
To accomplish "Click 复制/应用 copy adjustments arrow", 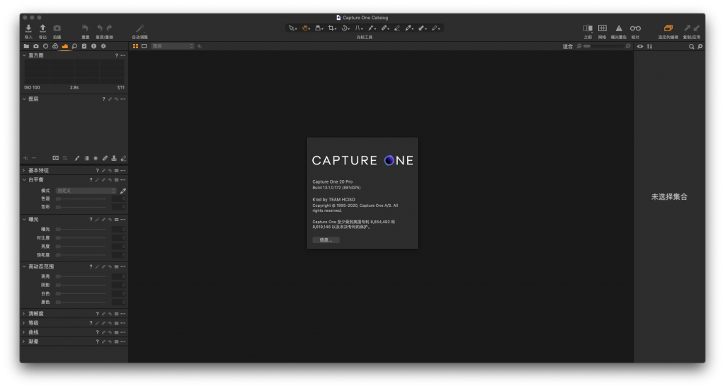I will [x=687, y=28].
